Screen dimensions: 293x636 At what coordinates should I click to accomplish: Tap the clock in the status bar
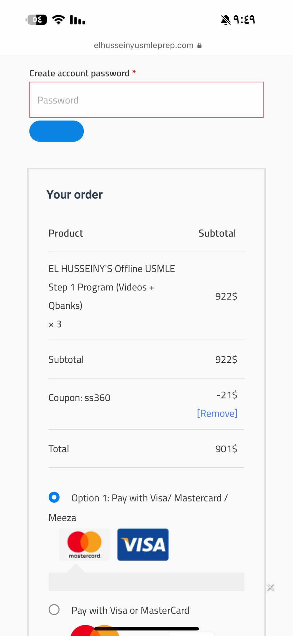pyautogui.click(x=244, y=20)
